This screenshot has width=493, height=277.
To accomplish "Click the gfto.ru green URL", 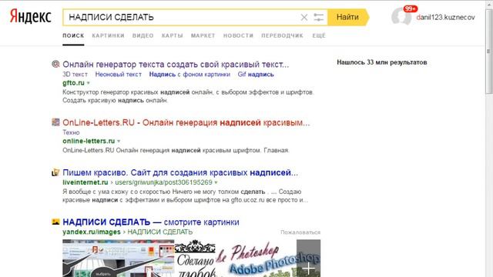I will tap(74, 83).
